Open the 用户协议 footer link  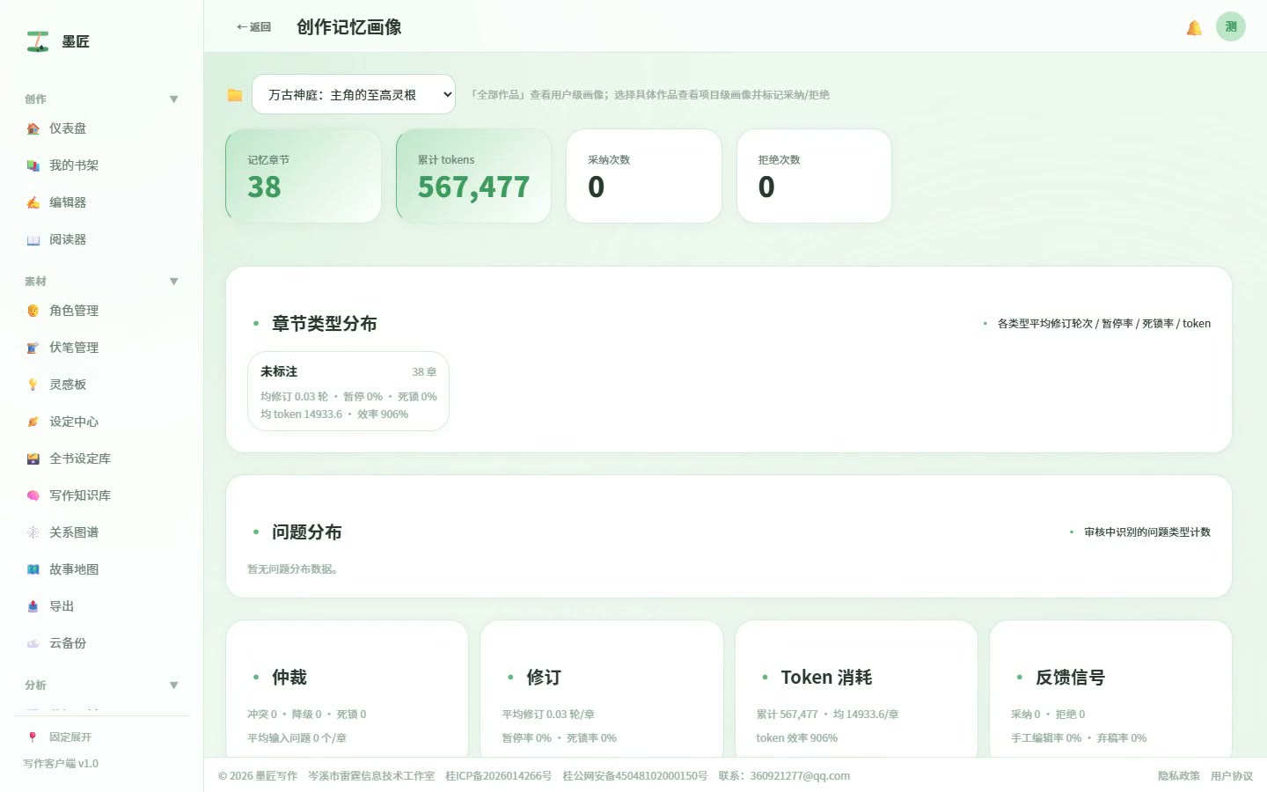click(1232, 776)
